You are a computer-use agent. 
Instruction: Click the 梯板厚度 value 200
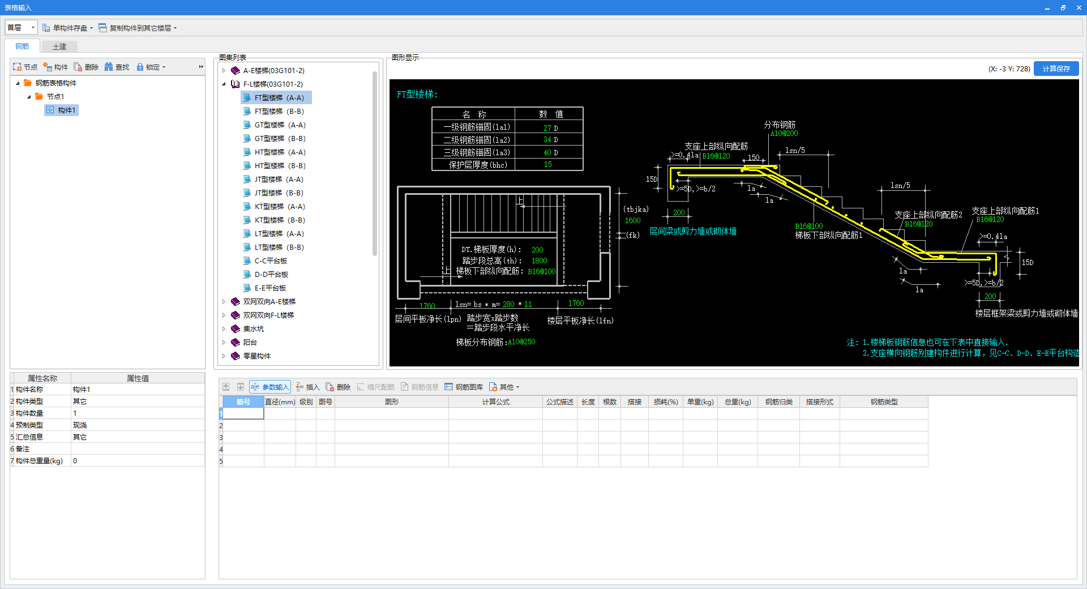click(x=537, y=250)
